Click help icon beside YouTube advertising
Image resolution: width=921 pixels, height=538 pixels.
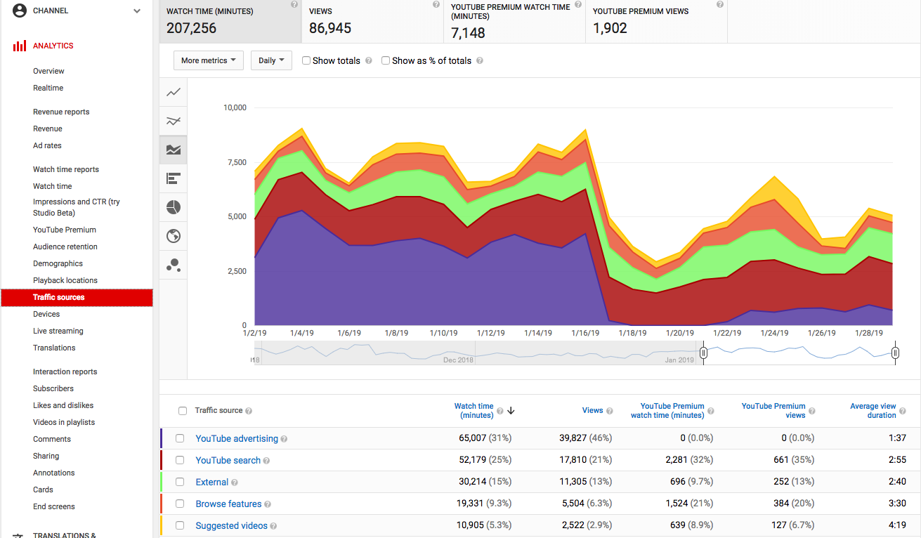(x=284, y=439)
